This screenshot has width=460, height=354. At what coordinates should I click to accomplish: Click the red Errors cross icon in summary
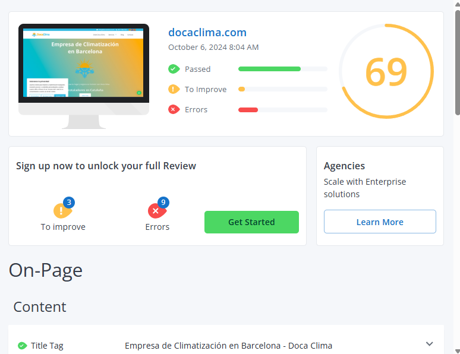[x=174, y=109]
